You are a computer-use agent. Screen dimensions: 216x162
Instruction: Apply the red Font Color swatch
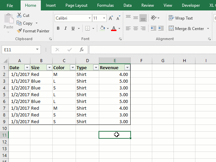click(x=114, y=29)
